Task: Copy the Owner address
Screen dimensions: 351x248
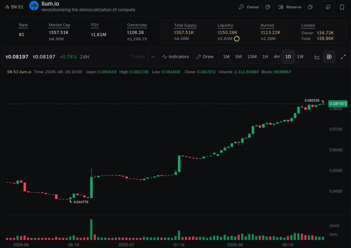Action: [x=268, y=7]
